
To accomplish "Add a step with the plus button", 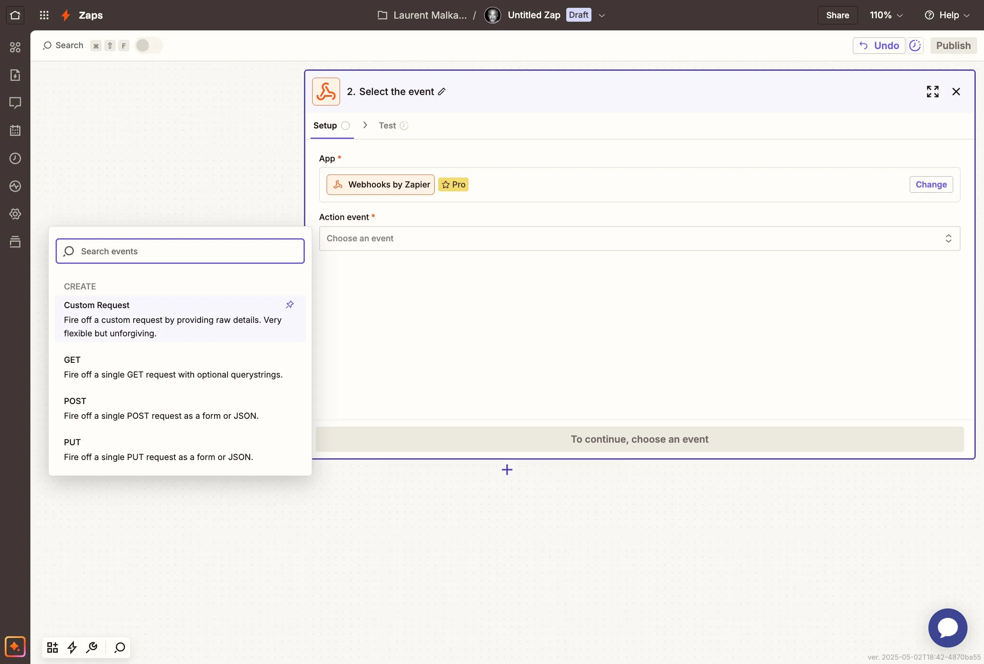I will [x=507, y=470].
